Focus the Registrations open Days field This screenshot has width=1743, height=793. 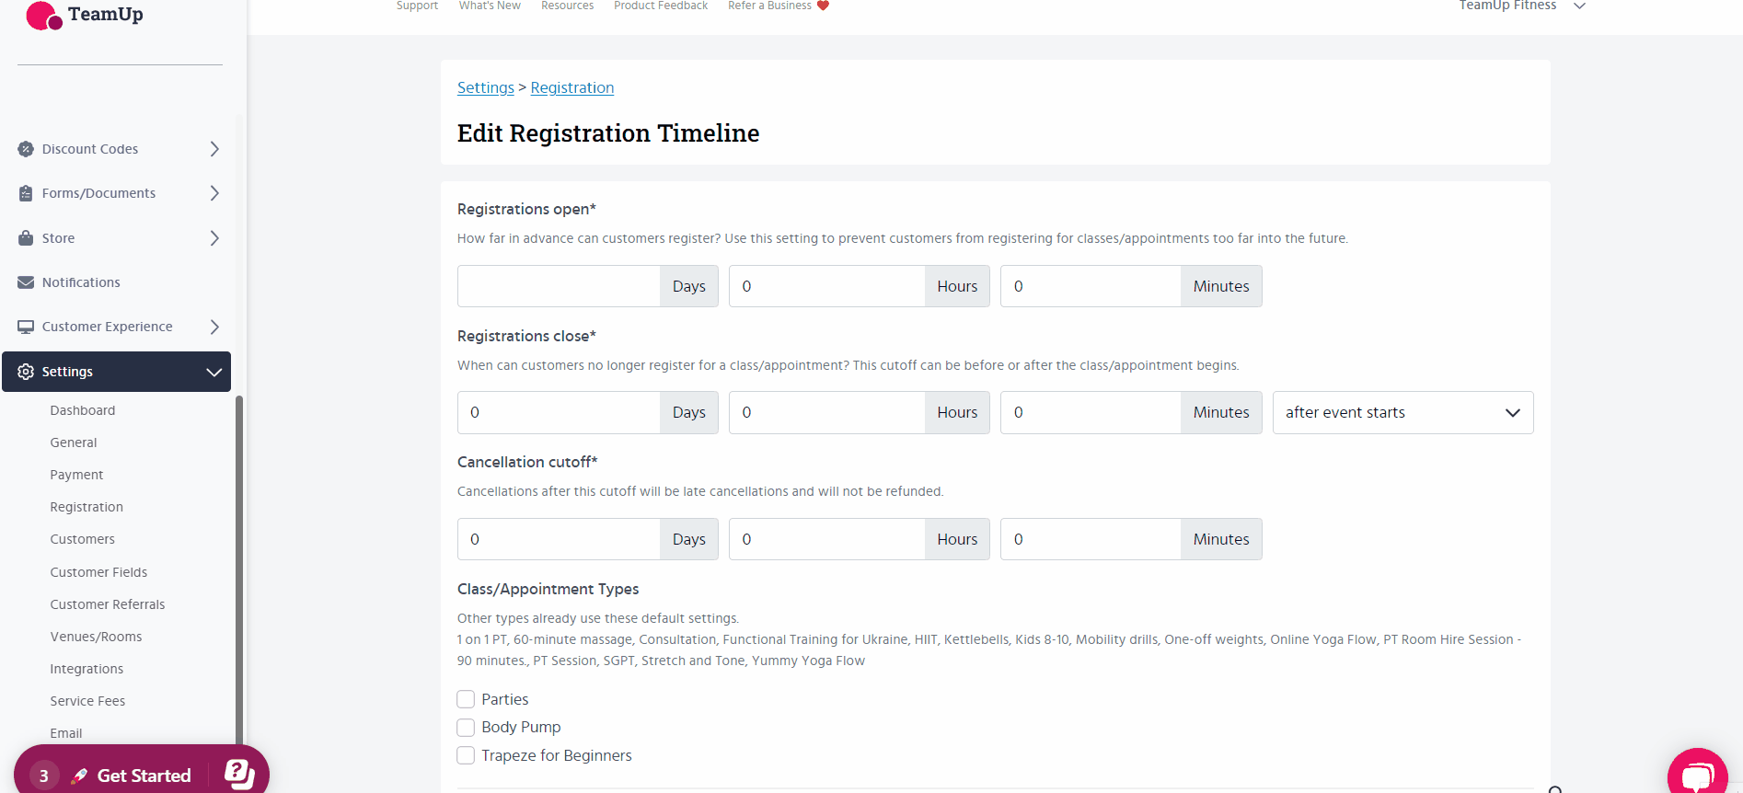pyautogui.click(x=559, y=286)
